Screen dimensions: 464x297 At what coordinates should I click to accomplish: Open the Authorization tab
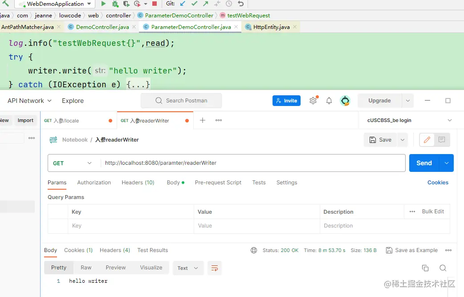tap(94, 183)
